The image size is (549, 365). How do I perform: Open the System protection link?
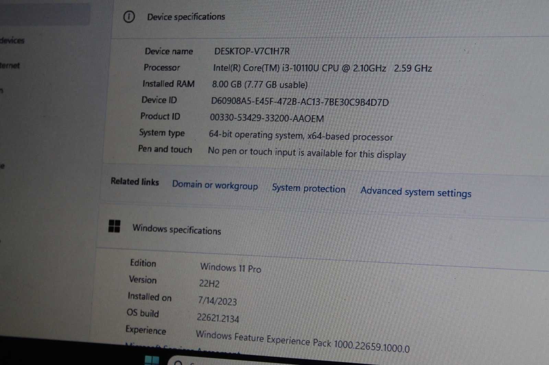click(x=308, y=188)
